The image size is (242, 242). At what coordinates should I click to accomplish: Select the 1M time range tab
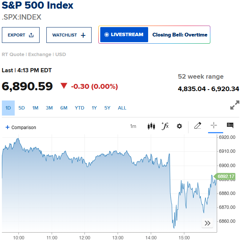coord(35,108)
